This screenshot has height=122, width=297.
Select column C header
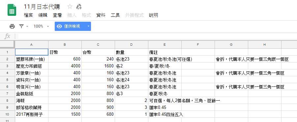(98, 45)
